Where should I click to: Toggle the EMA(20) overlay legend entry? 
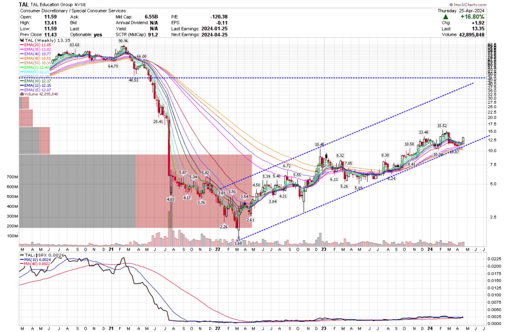pos(35,45)
